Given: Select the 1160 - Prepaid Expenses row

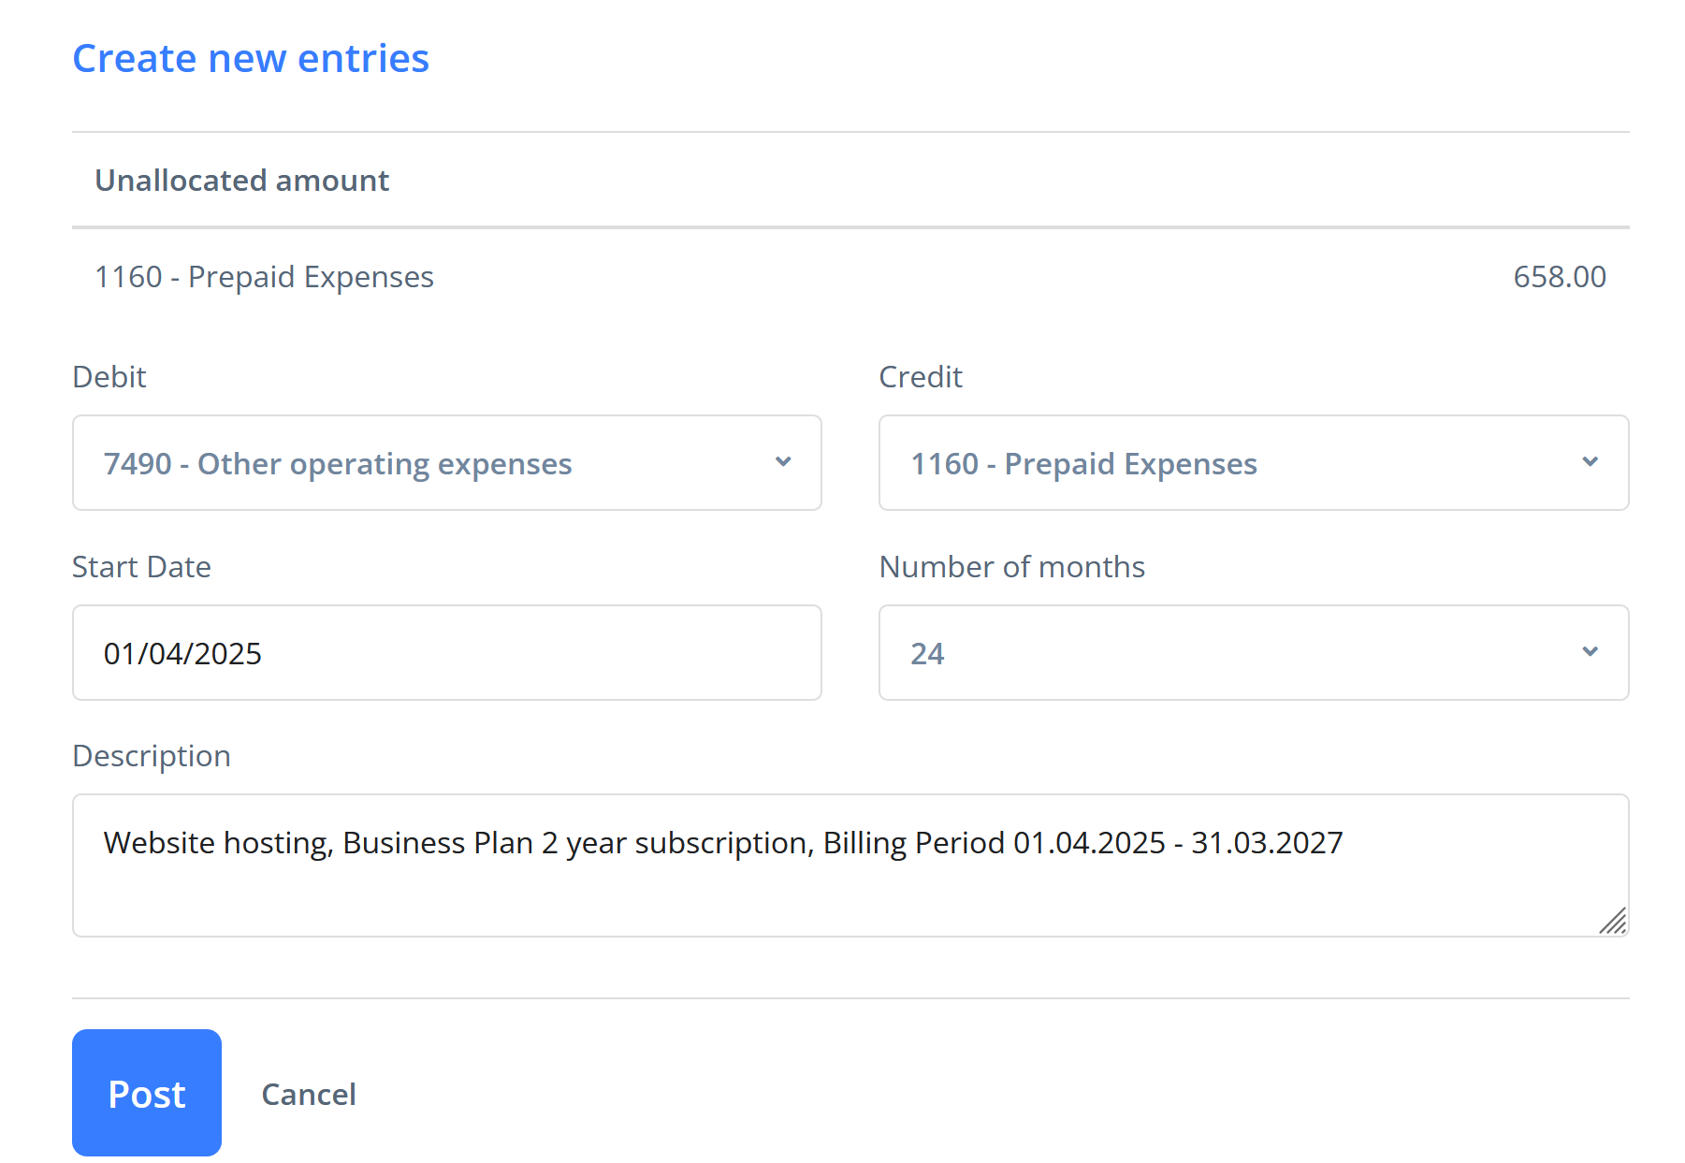Looking at the screenshot, I should tap(850, 277).
